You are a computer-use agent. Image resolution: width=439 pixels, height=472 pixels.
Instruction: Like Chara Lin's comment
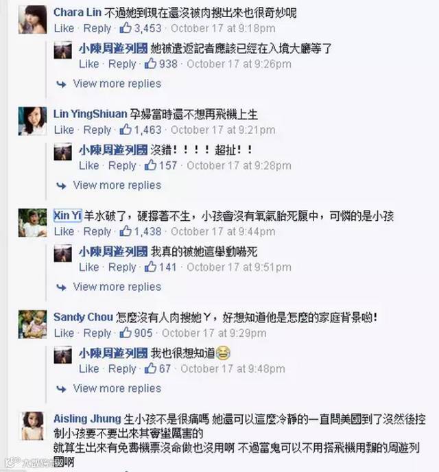pyautogui.click(x=64, y=28)
